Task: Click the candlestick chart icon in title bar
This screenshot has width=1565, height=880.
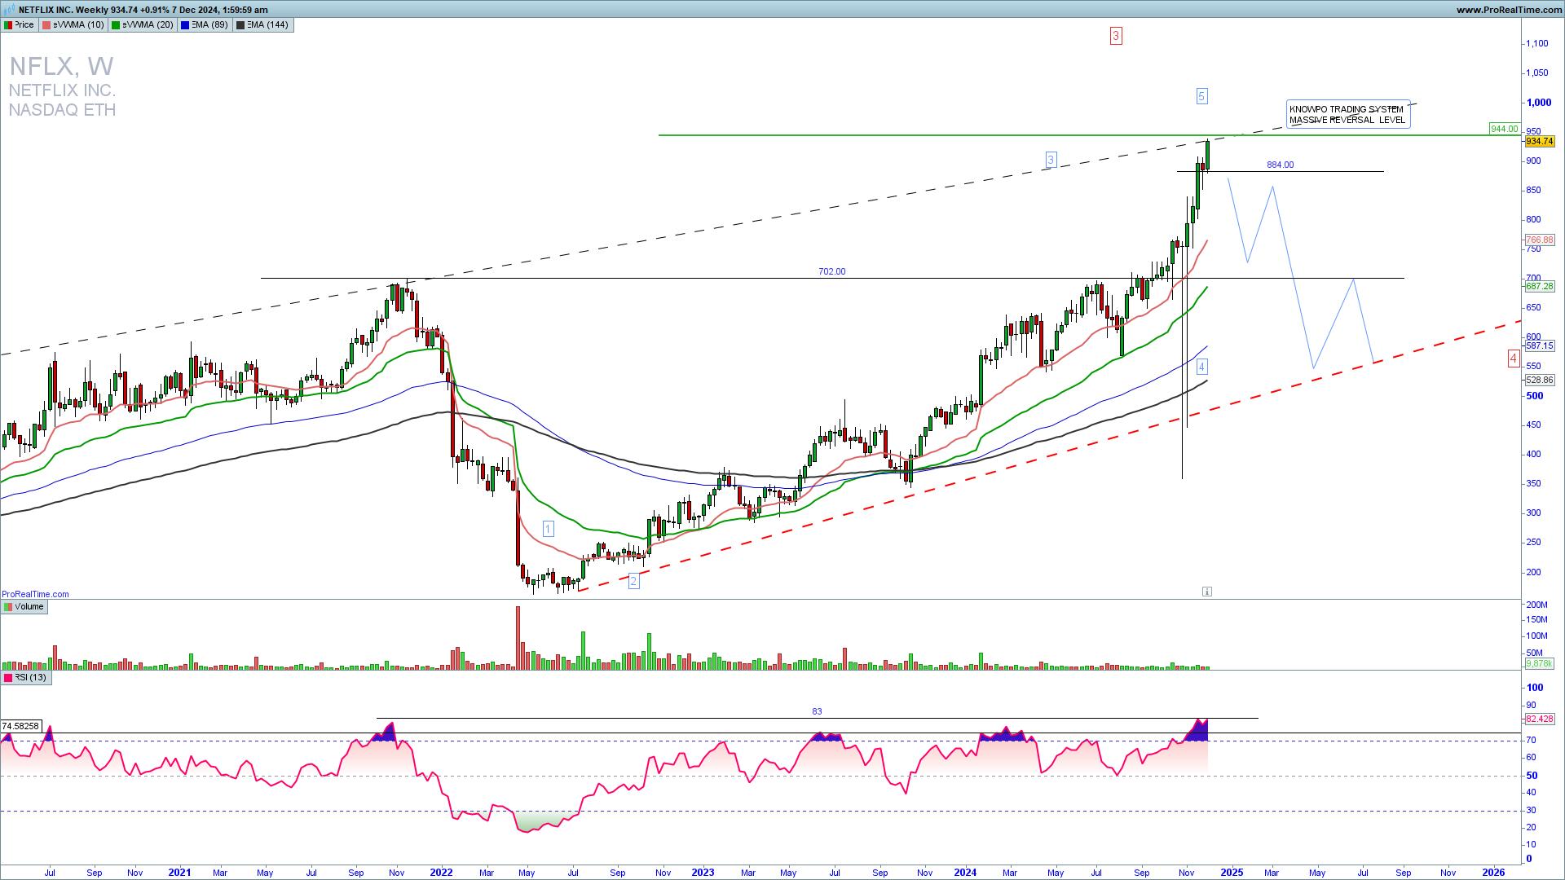Action: (9, 10)
